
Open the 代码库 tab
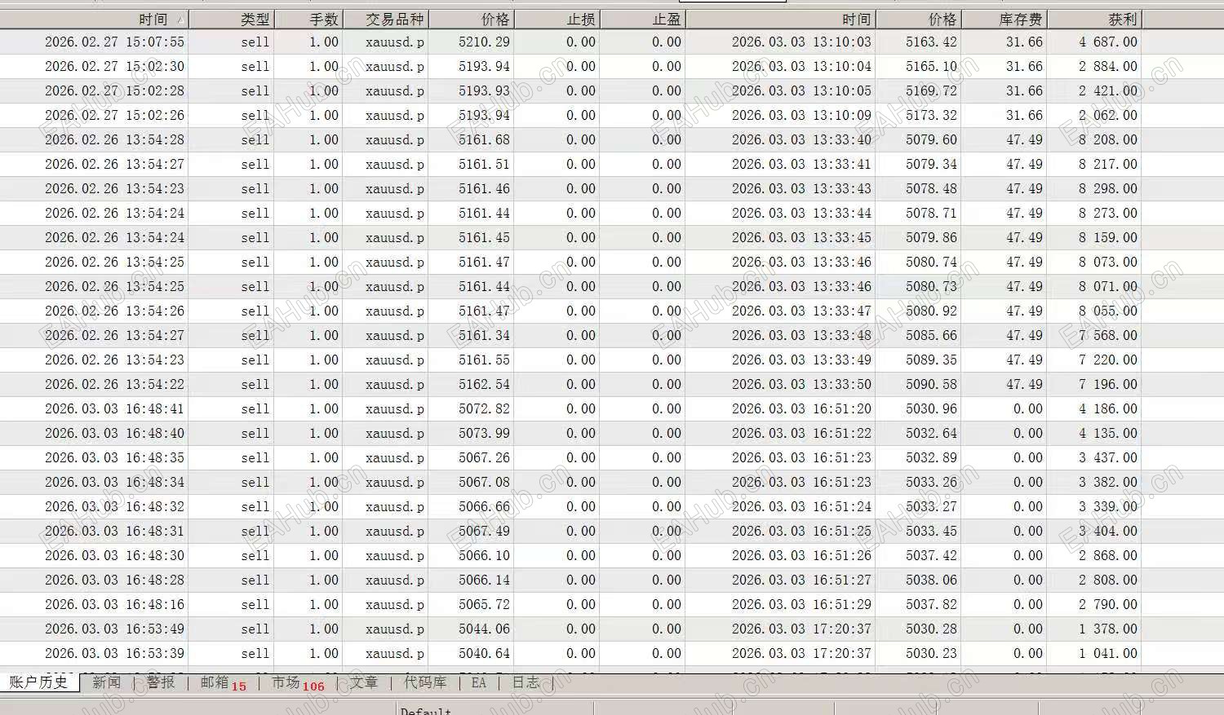(426, 682)
